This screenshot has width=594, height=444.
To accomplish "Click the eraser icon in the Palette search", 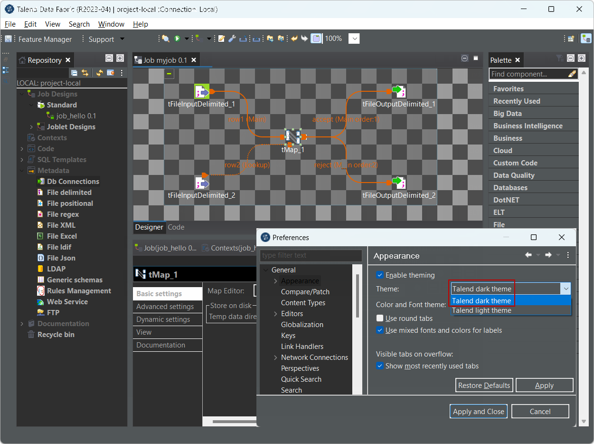I will (x=572, y=74).
